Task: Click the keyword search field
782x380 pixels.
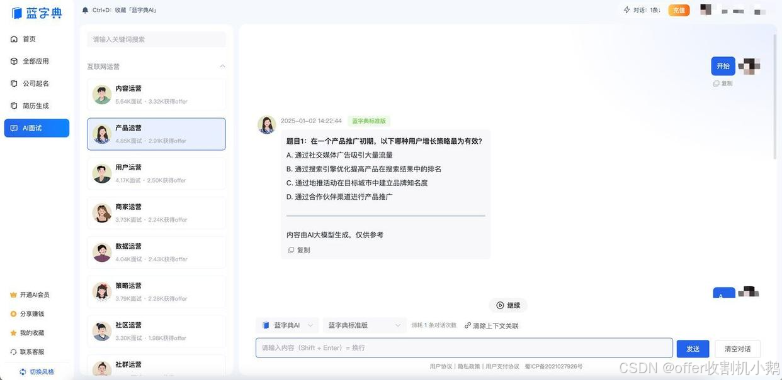Action: [x=156, y=40]
